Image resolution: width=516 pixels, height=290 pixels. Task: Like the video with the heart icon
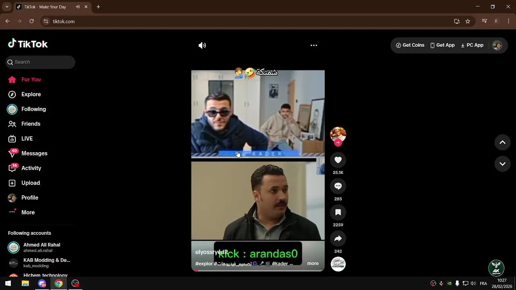(x=338, y=160)
